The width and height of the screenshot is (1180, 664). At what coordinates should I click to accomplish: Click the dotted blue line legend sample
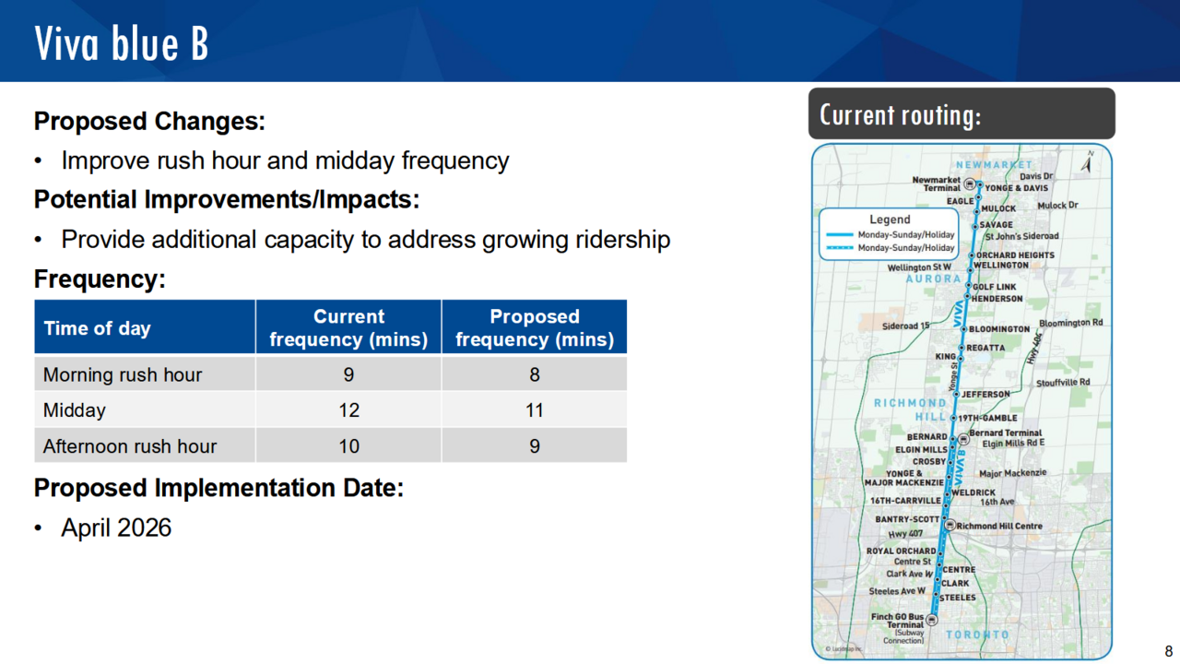pos(840,248)
